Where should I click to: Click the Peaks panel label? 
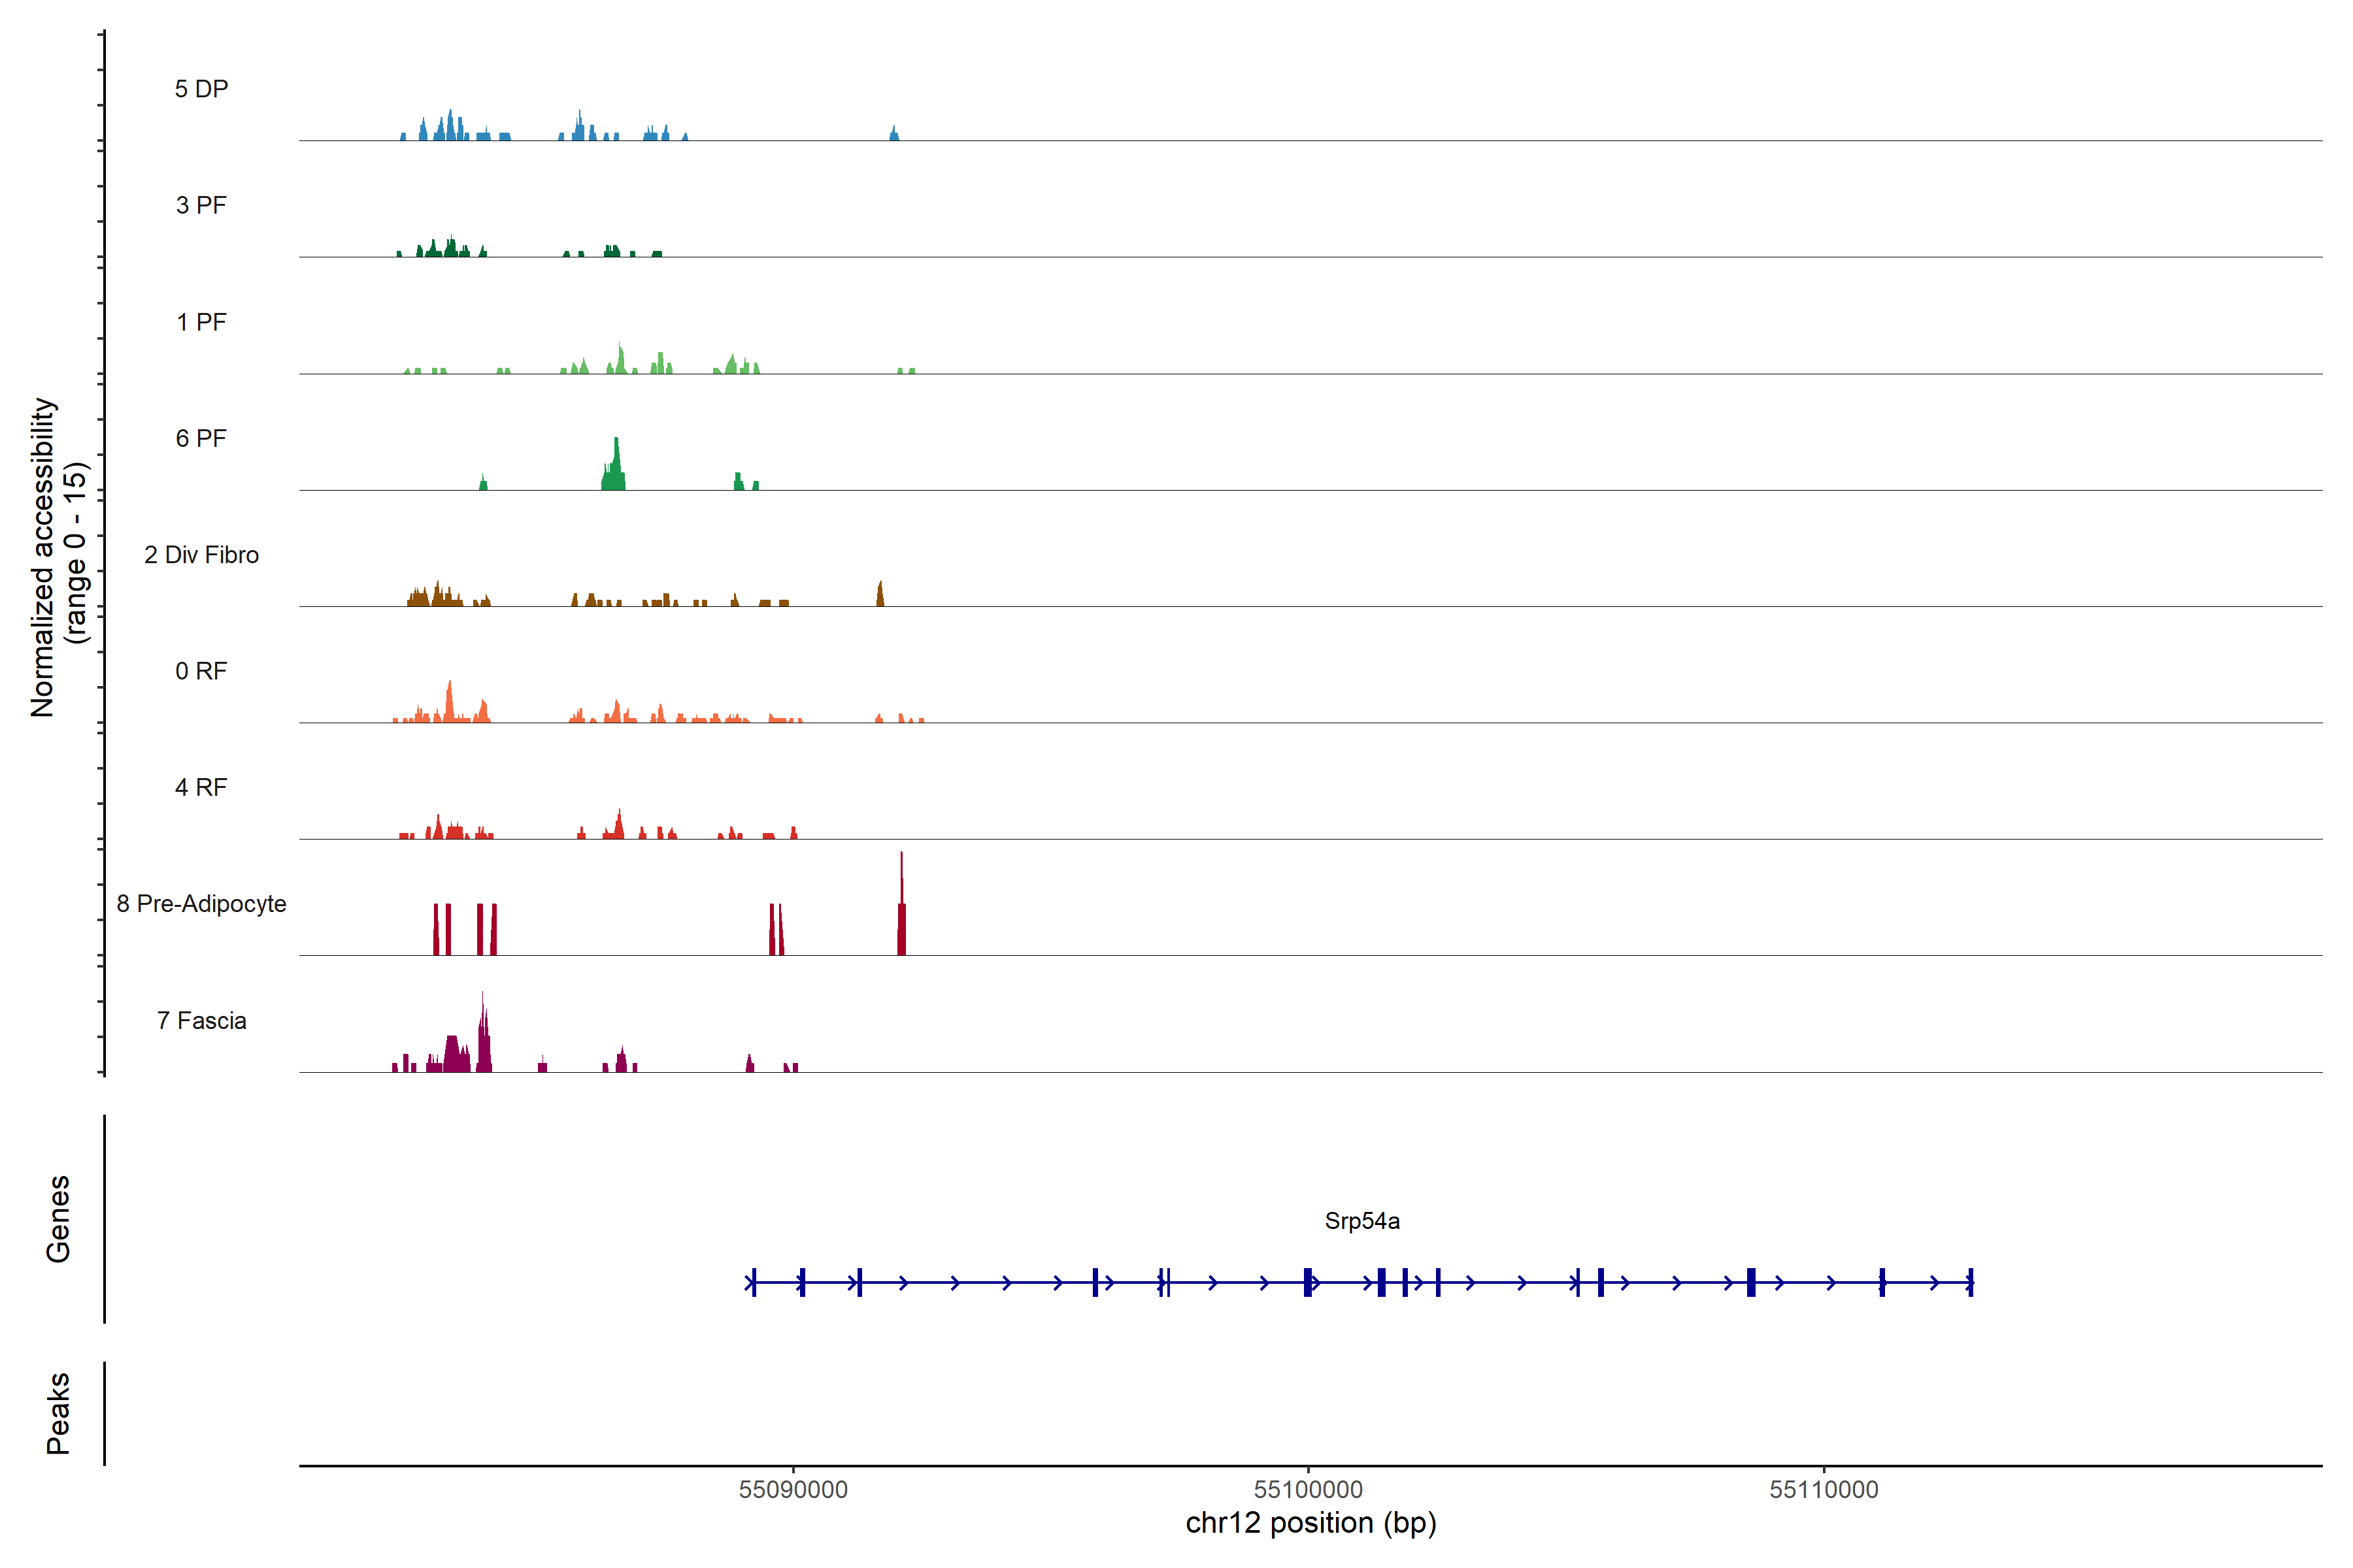coord(58,1413)
